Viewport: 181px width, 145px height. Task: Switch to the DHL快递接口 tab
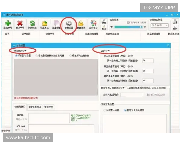(x=35, y=107)
